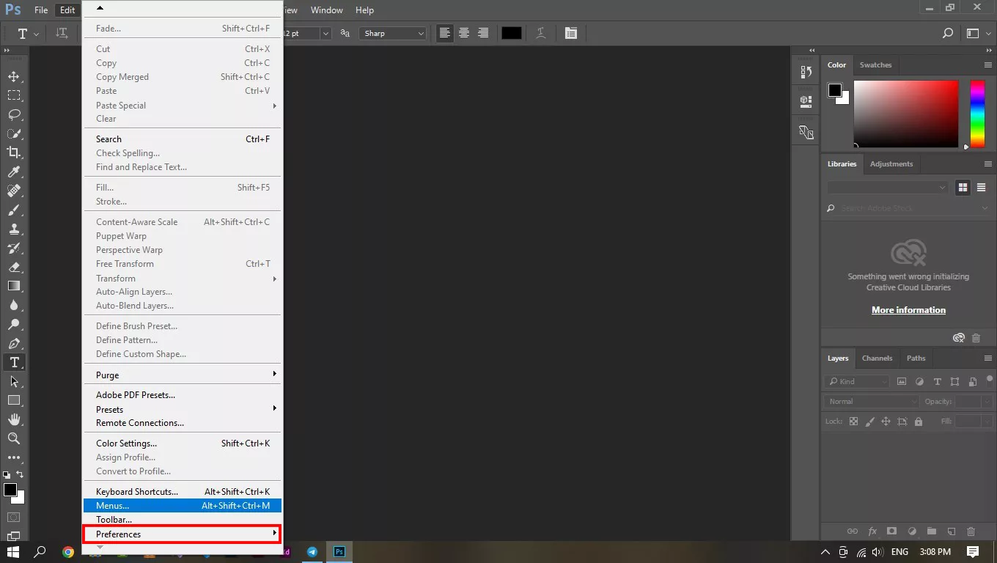Set center text alignment

464,33
